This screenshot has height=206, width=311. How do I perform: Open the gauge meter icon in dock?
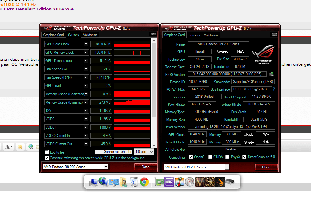pos(189,182)
